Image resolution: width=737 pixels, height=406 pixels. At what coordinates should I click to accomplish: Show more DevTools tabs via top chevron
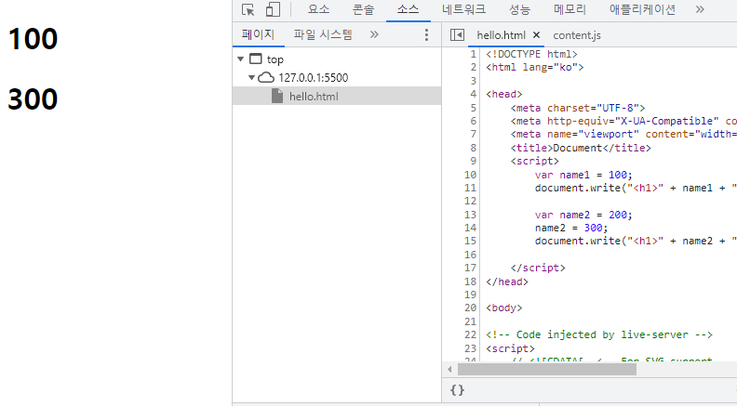pos(700,9)
